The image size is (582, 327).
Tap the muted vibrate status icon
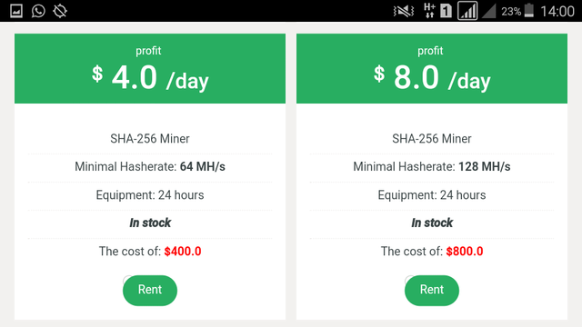404,11
